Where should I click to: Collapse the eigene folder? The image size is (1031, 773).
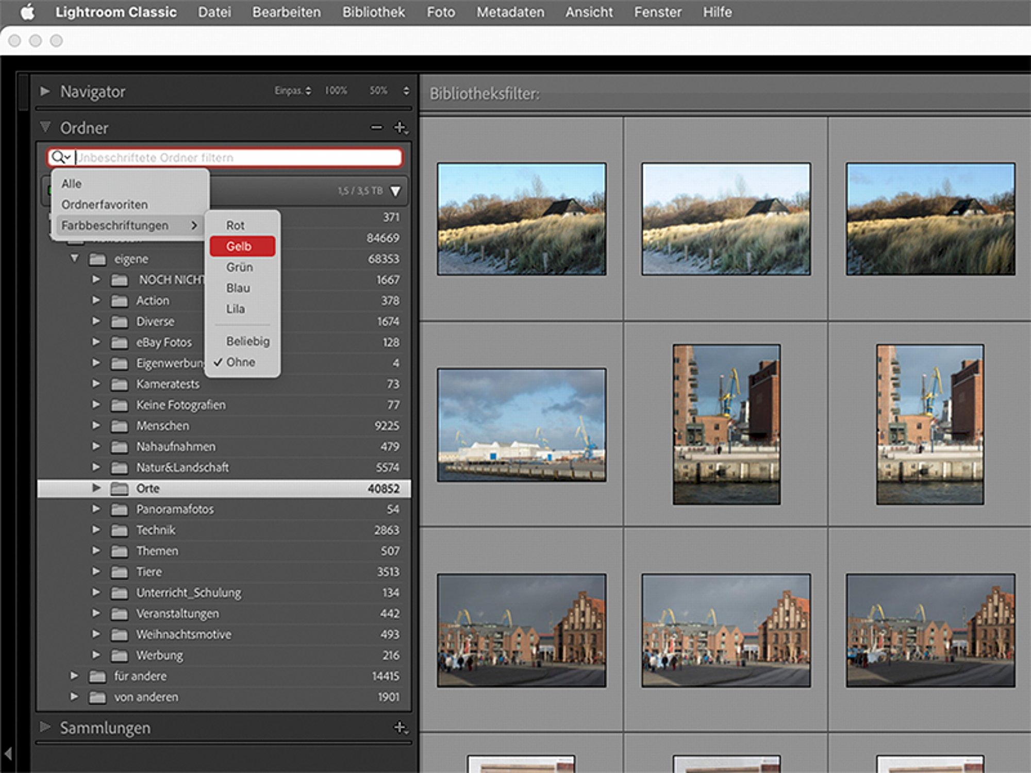[x=75, y=258]
